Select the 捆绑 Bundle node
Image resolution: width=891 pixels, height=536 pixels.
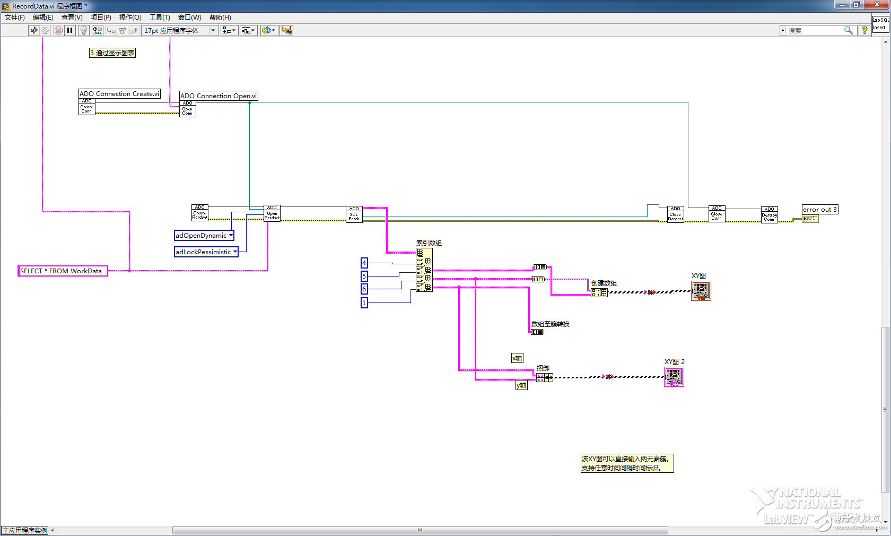click(x=544, y=377)
